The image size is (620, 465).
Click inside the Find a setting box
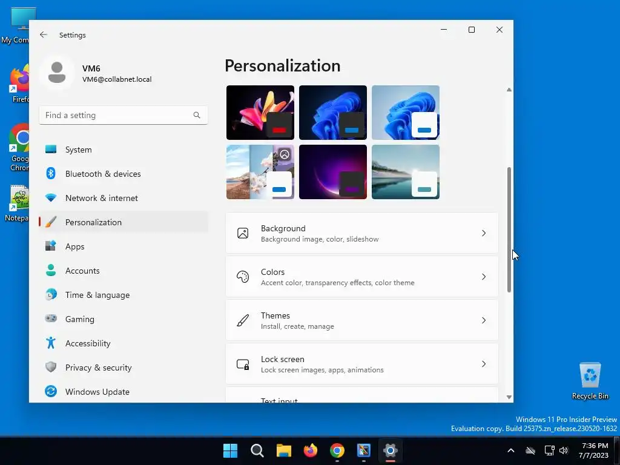[x=124, y=115]
